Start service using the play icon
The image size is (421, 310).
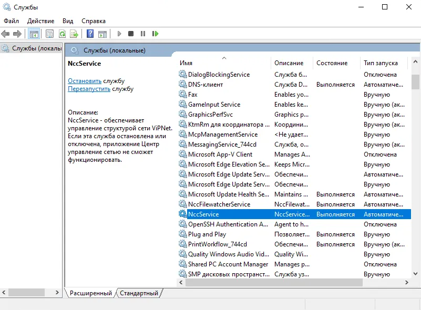click(x=119, y=34)
